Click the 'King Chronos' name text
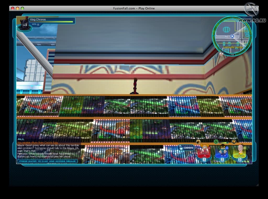268x199 pixels. (38, 19)
